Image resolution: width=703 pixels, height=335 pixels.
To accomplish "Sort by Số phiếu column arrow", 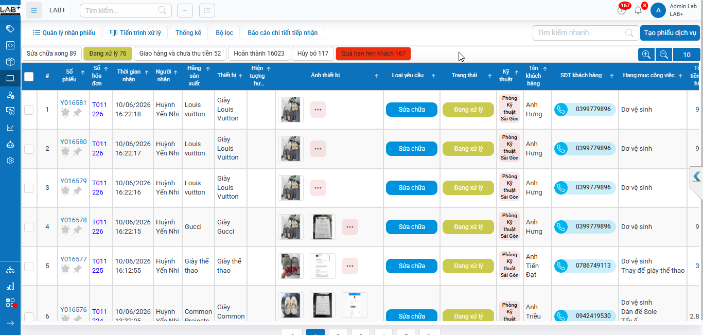I will click(x=83, y=73).
